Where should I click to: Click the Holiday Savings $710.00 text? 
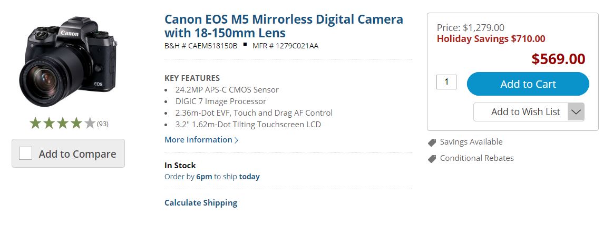[491, 39]
